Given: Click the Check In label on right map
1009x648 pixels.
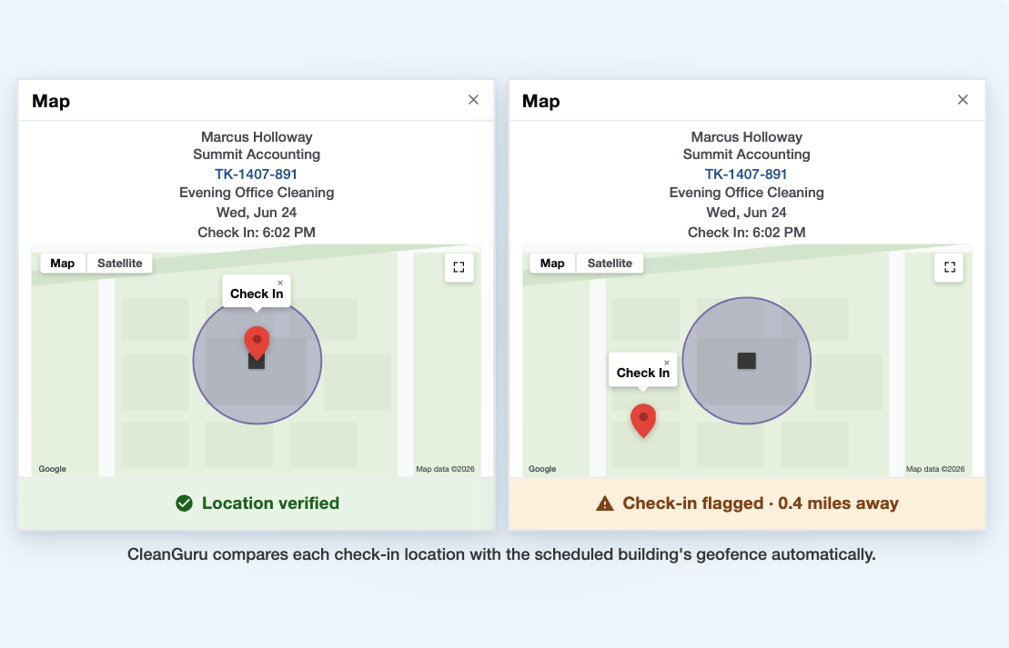Looking at the screenshot, I should click(643, 373).
